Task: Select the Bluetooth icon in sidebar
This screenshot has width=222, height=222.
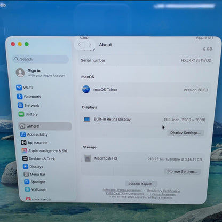Action: point(20,97)
